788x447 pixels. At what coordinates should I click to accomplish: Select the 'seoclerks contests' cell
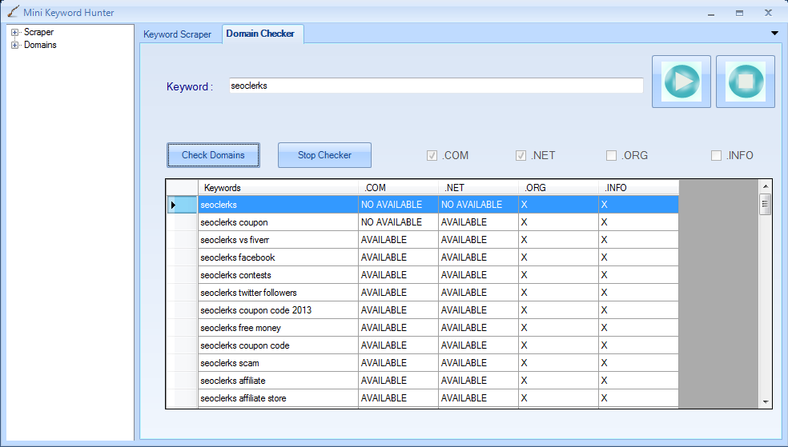tap(278, 275)
